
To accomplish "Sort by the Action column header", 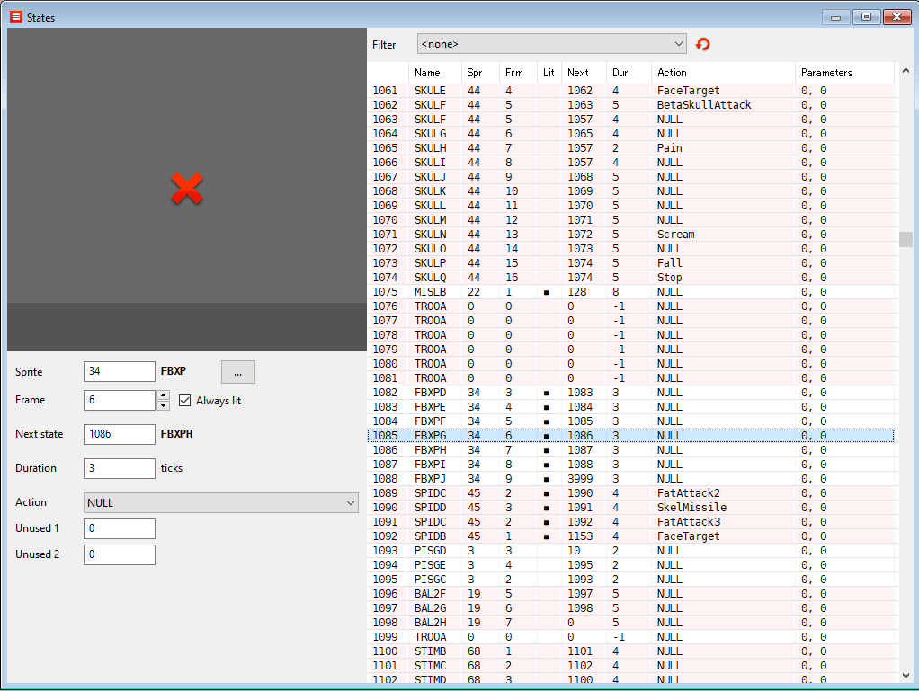I will 723,73.
